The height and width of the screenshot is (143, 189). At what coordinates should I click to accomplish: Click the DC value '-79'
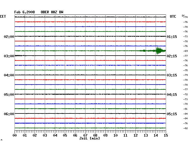[186, 75]
